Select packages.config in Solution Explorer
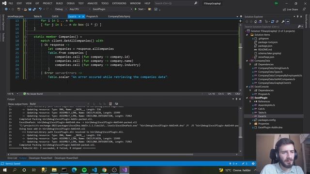Screen dimensions: 310x174 (x=266, y=120)
